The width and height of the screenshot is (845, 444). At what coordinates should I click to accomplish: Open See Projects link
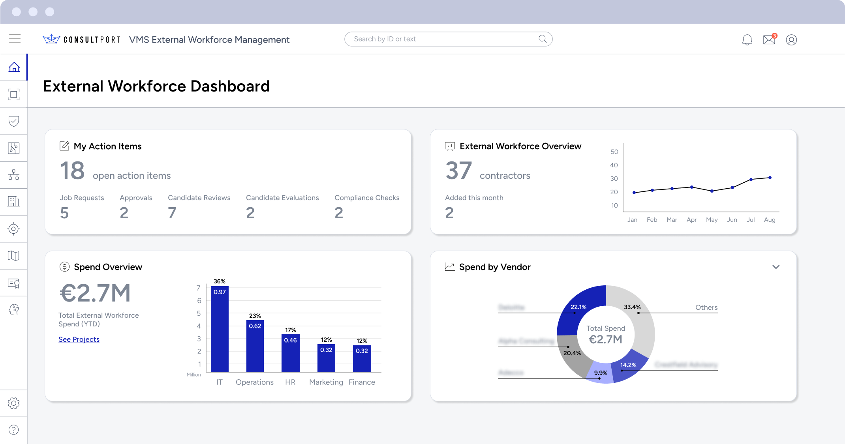point(79,339)
